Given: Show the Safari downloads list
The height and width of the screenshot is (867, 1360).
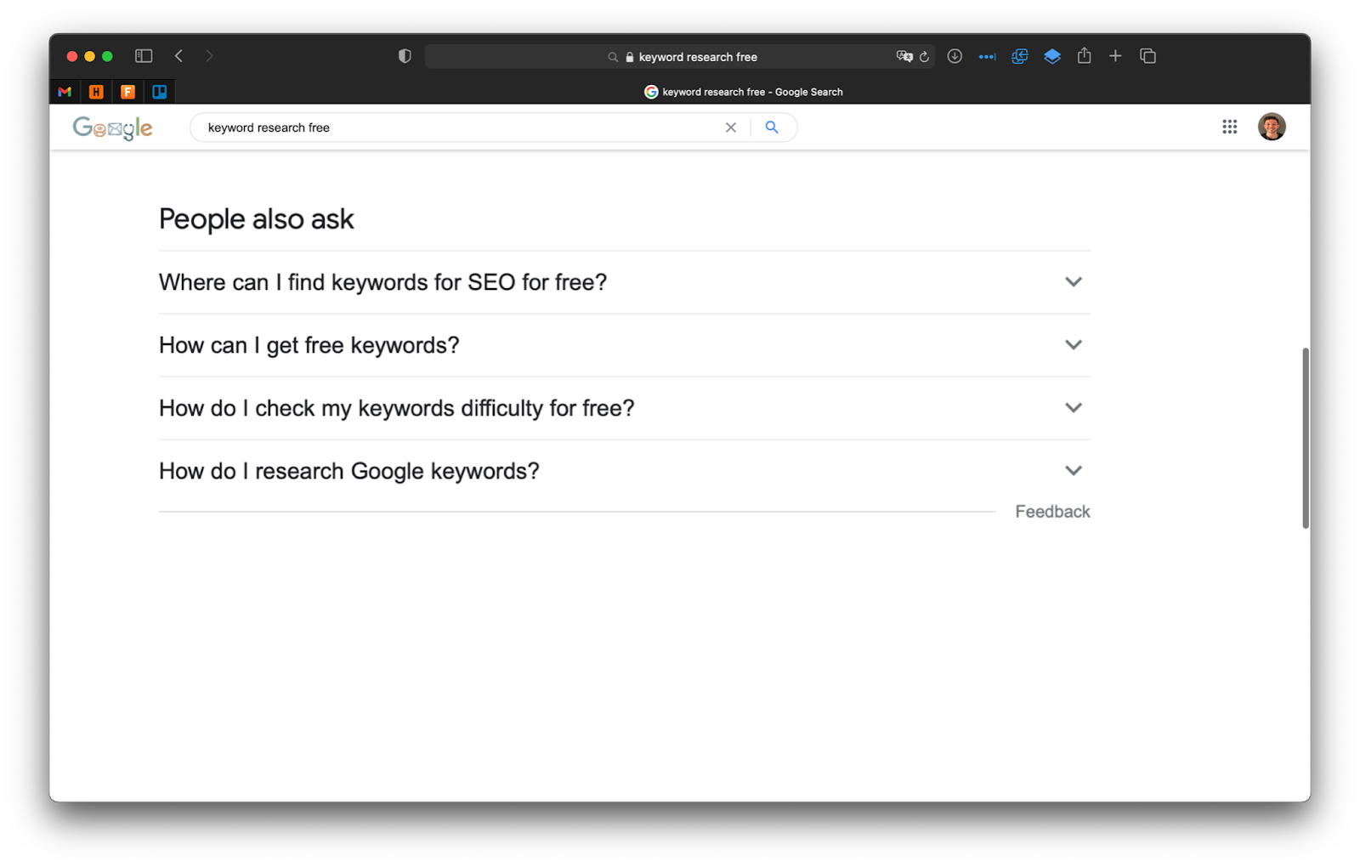Looking at the screenshot, I should (955, 56).
